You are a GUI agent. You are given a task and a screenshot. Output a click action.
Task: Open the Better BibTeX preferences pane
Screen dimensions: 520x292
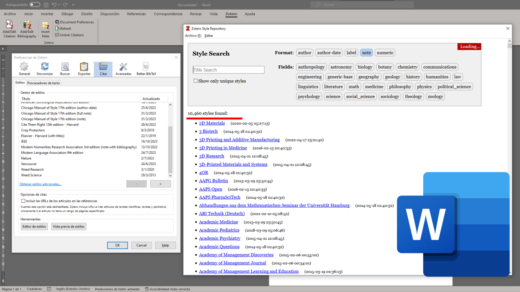tap(146, 68)
